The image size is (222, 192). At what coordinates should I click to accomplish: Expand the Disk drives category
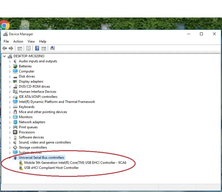(10, 77)
